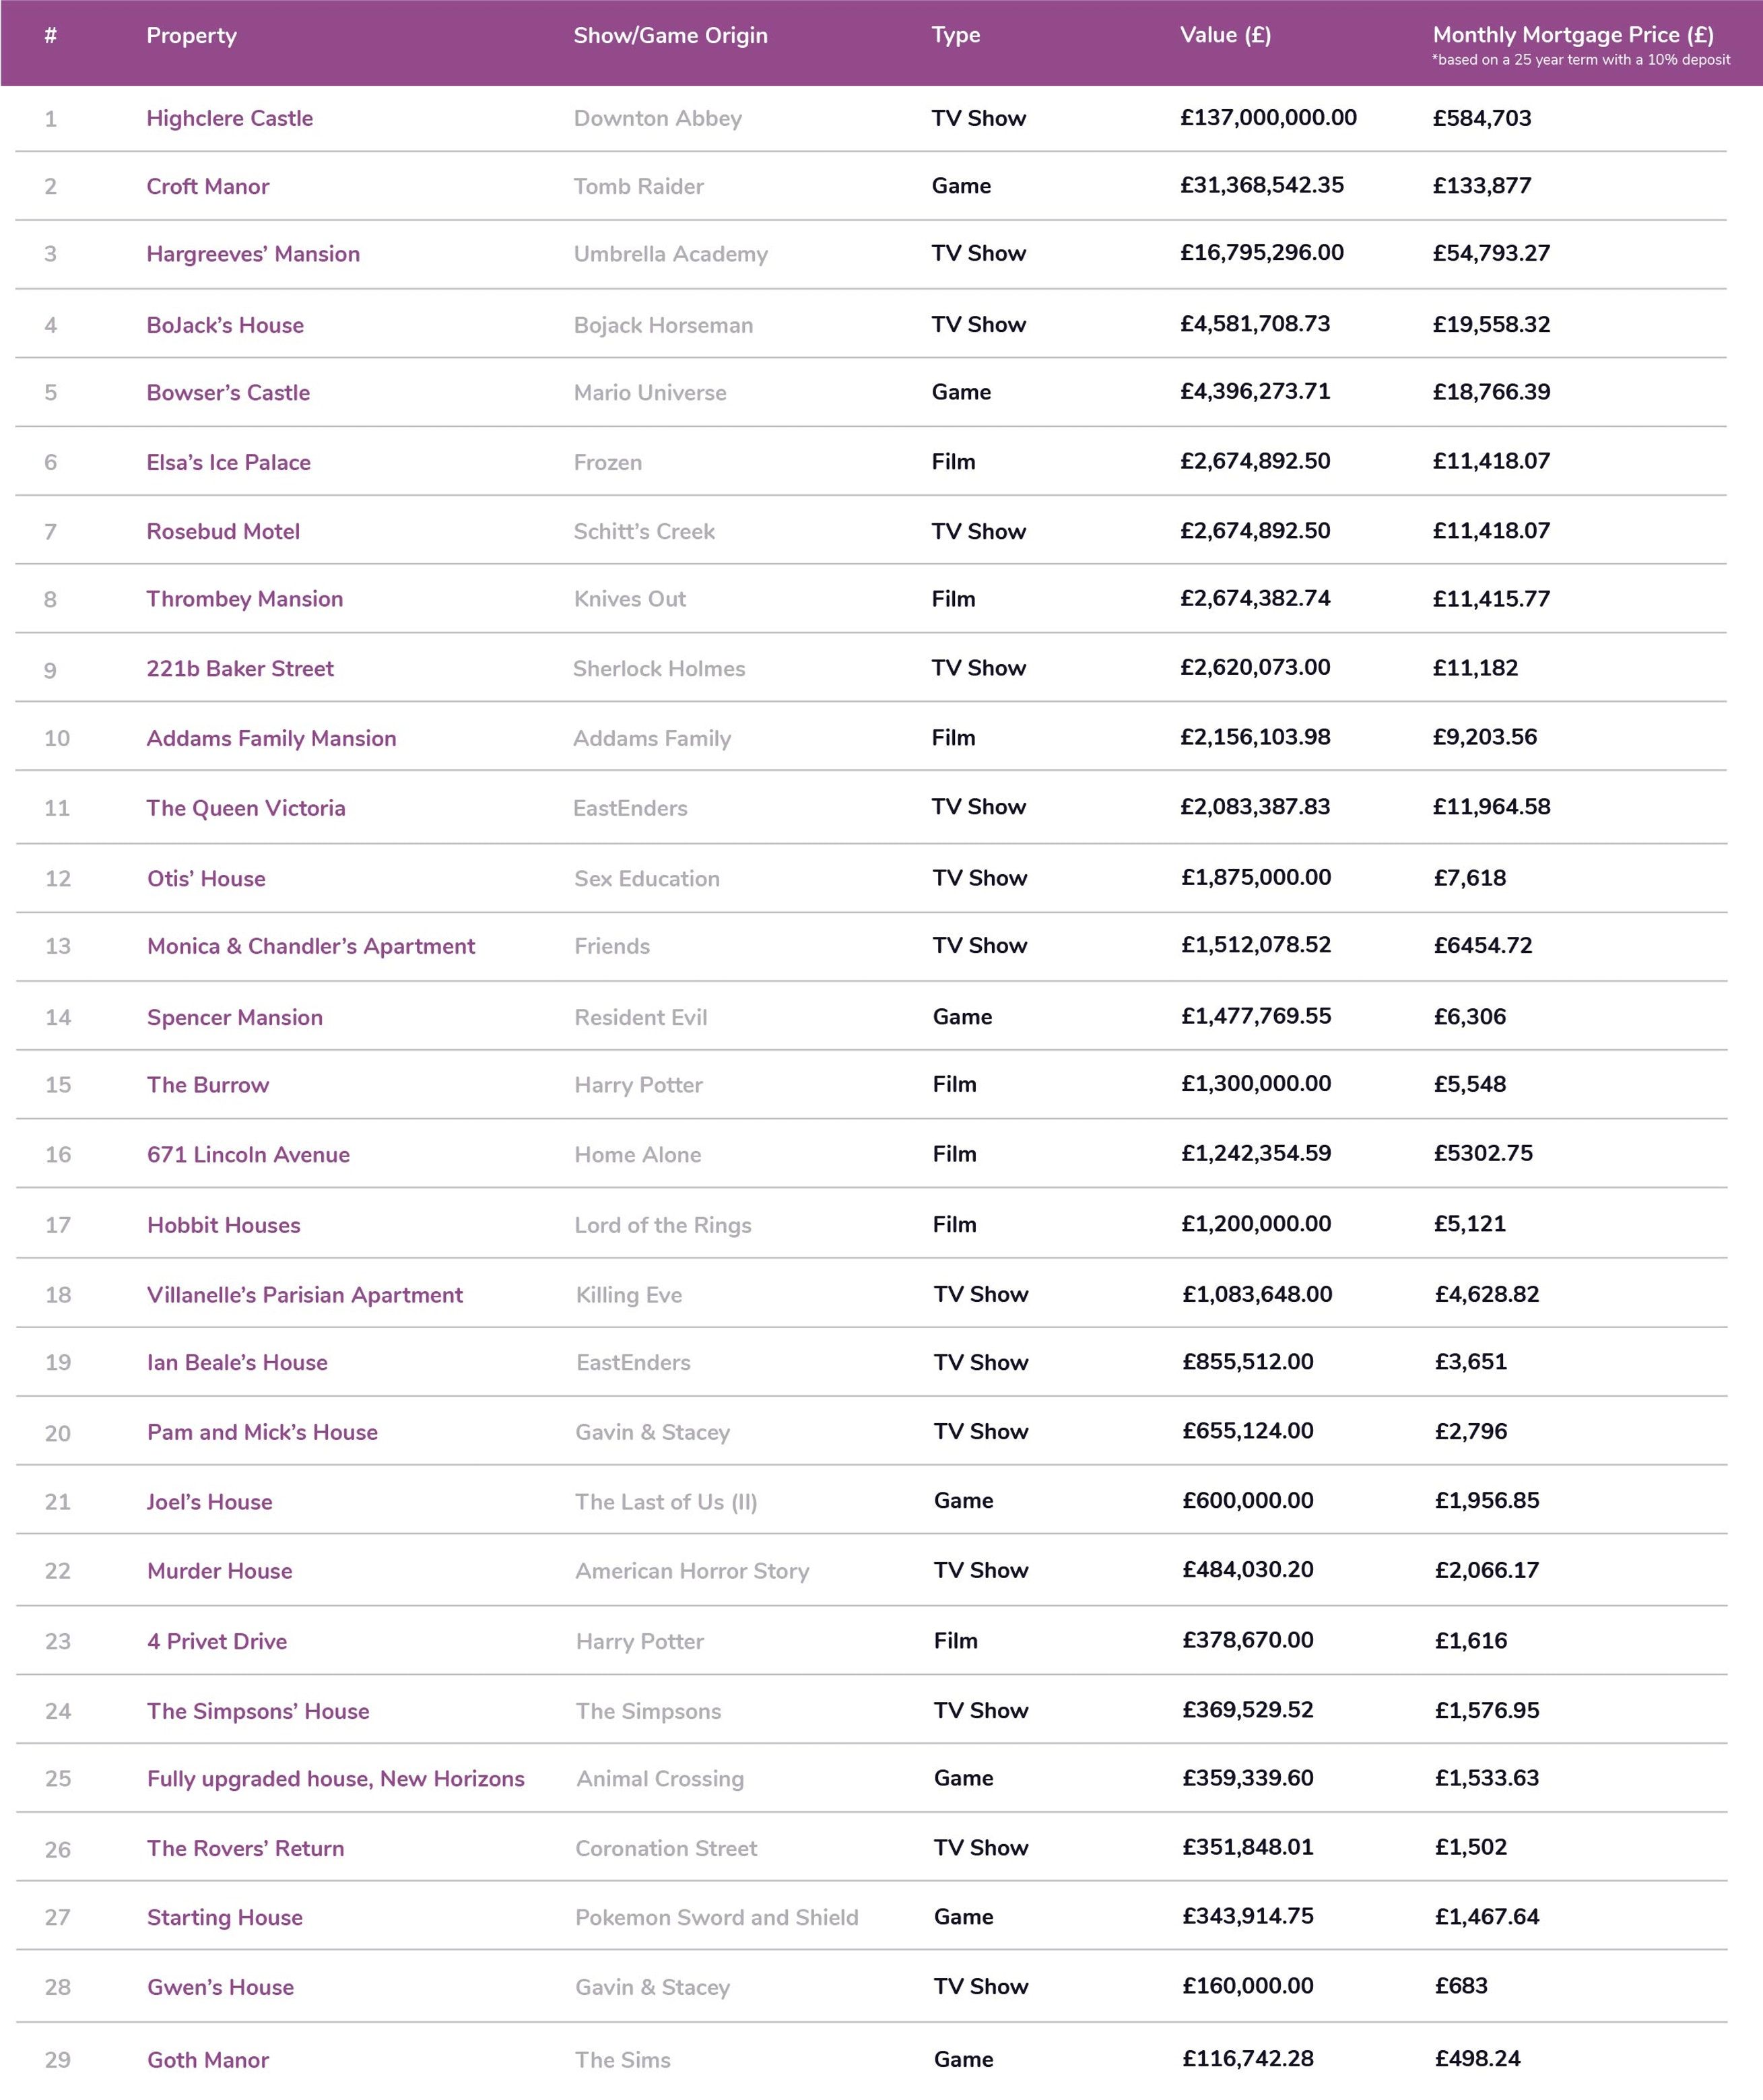Select the Type column header
The image size is (1763, 2100).
tap(955, 36)
